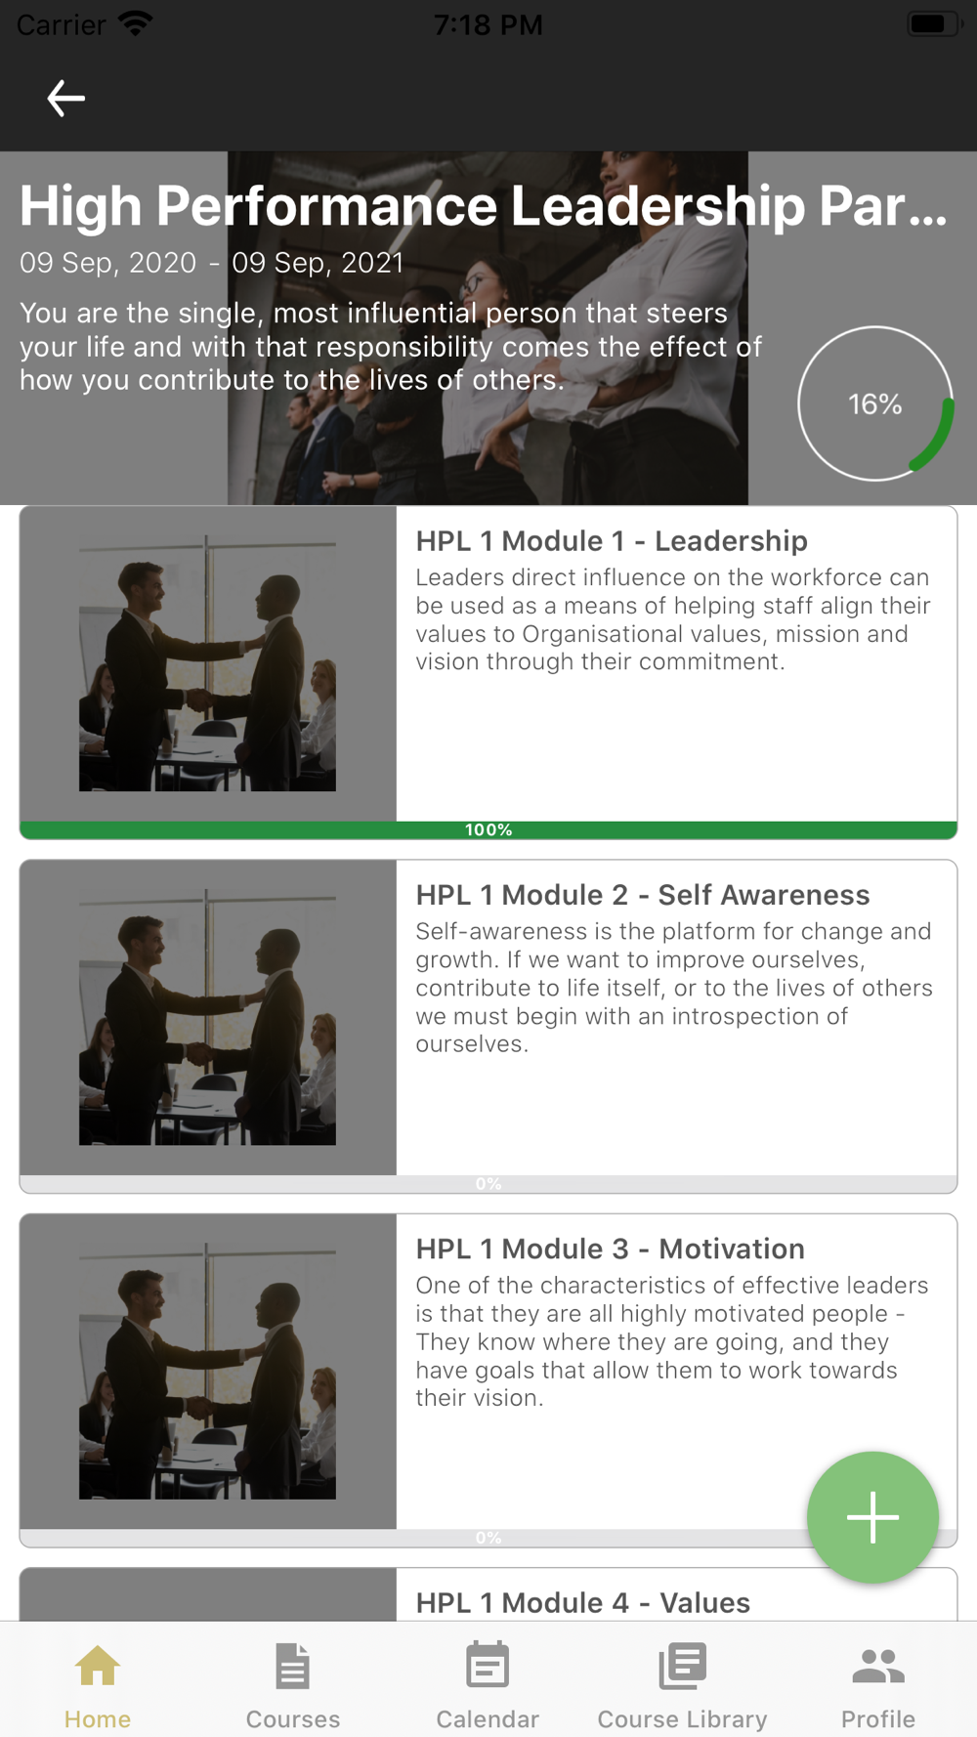Tap the back arrow icon

pyautogui.click(x=65, y=99)
